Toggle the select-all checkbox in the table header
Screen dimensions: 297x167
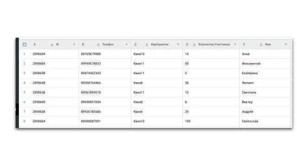pyautogui.click(x=25, y=45)
